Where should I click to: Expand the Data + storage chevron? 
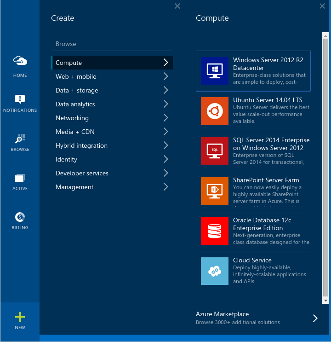point(166,90)
